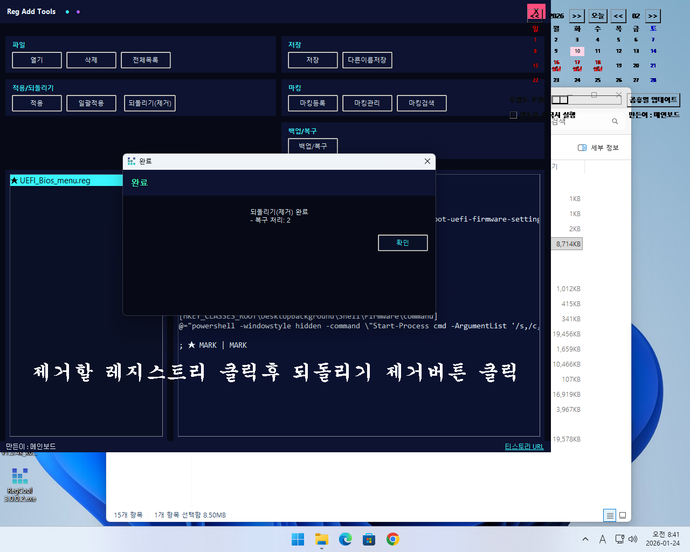The image size is (690, 552).
Task: Click the 적용 button
Action: coord(37,103)
